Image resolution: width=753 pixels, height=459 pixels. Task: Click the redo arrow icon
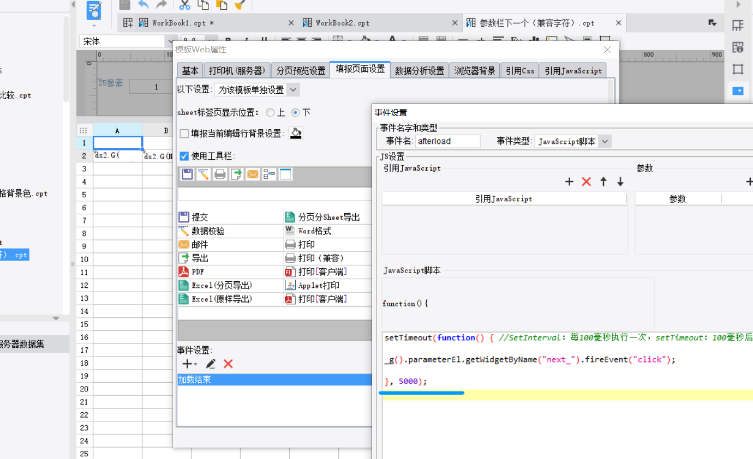point(161,5)
